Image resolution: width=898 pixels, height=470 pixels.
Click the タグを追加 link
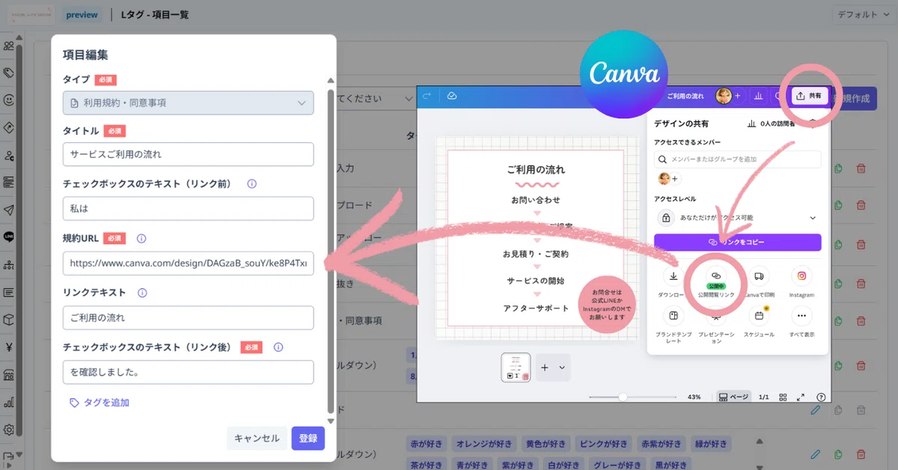[100, 403]
